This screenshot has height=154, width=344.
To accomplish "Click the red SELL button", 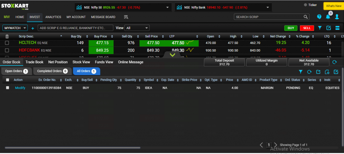I will pyautogui.click(x=307, y=28).
